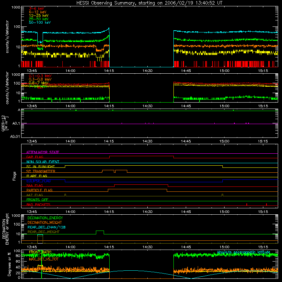Click 15:00 tick under the GOES-12 panel
This screenshot has height=282, width=282.
click(224, 141)
